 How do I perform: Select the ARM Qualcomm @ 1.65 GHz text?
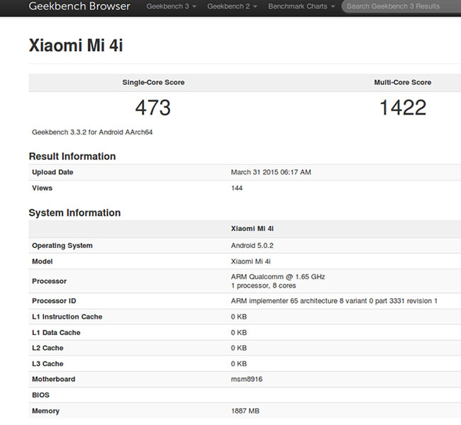pyautogui.click(x=278, y=277)
